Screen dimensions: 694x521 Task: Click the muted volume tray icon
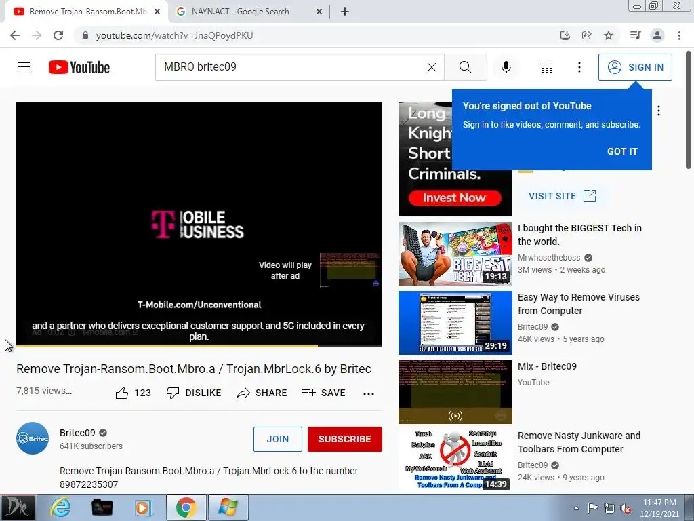(626, 508)
